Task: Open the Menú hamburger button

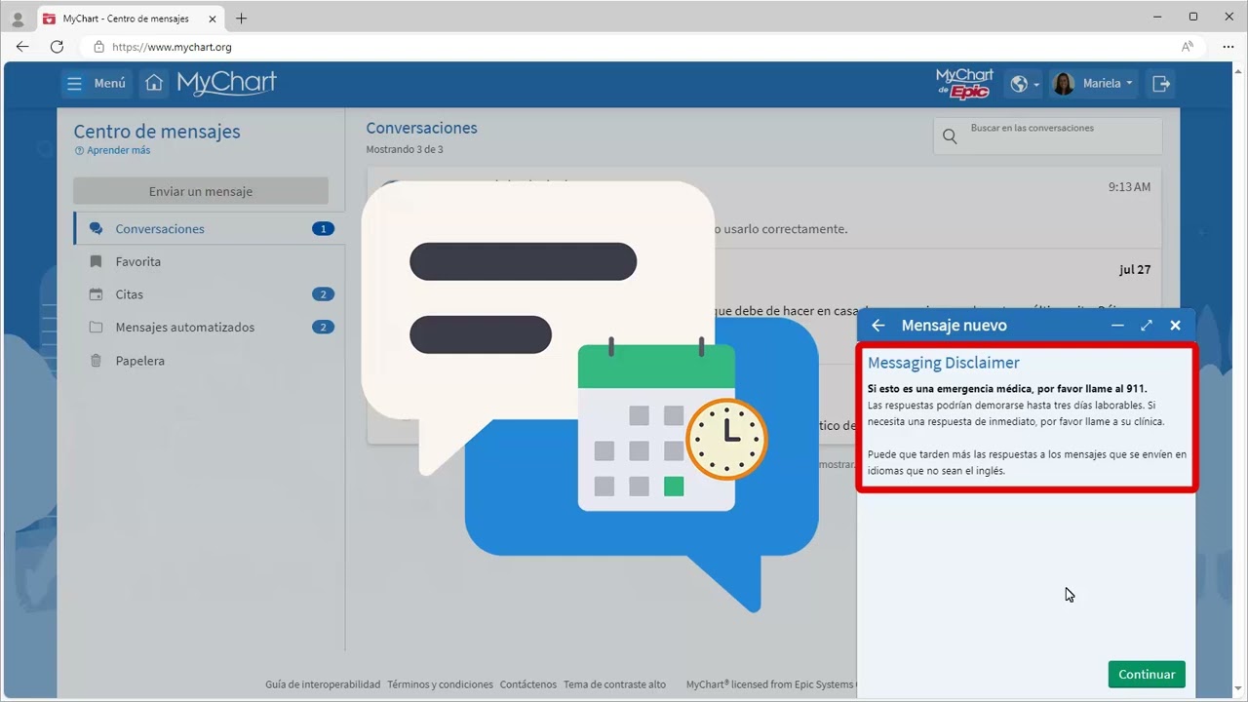Action: click(96, 84)
